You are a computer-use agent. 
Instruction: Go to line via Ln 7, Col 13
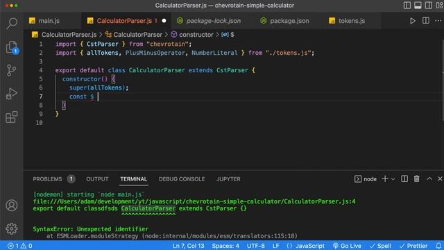click(x=188, y=246)
